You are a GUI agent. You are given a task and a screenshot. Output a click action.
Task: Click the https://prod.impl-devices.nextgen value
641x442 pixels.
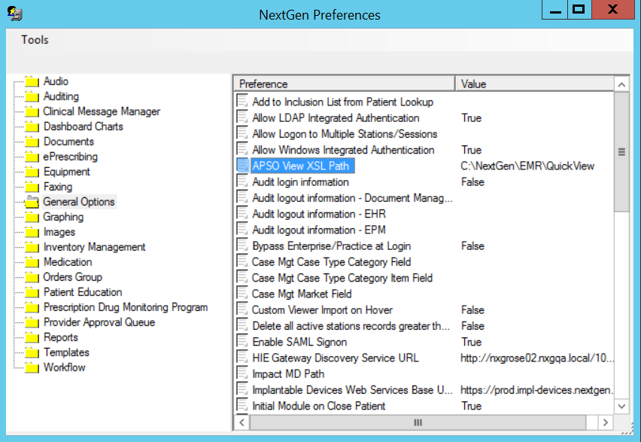(x=536, y=390)
